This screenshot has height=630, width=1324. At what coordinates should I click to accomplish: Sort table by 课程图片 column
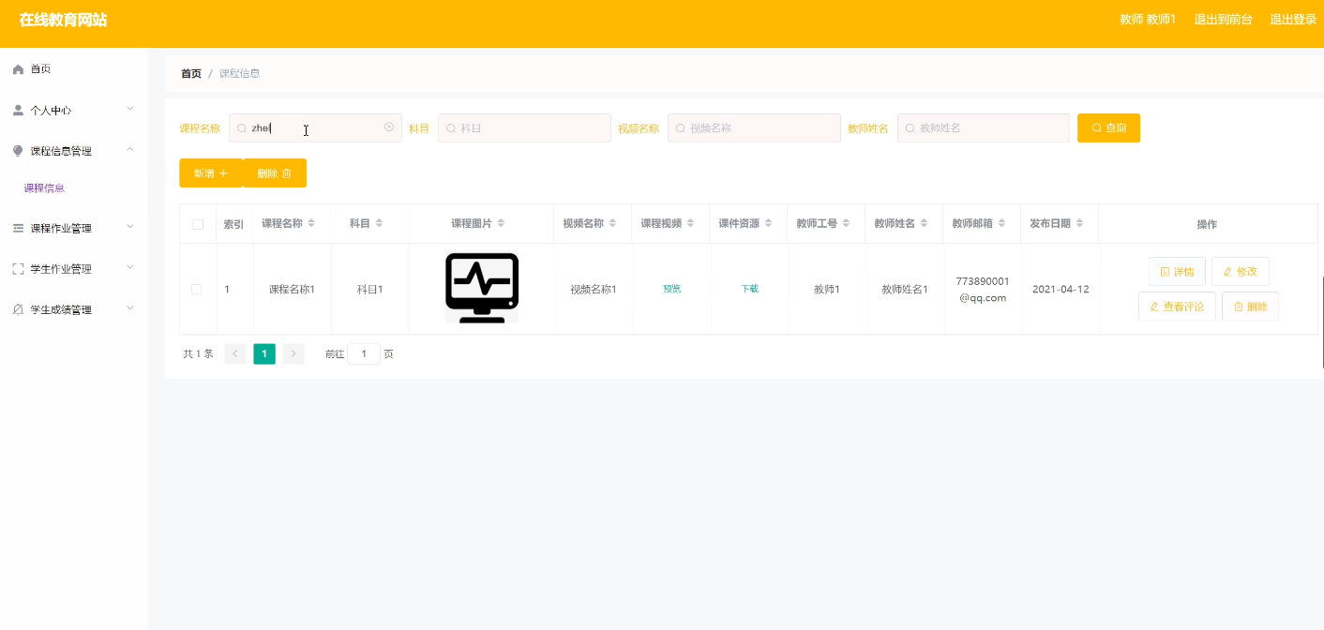point(501,224)
